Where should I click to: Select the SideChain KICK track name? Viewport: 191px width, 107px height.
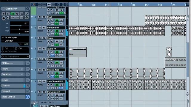56,81
